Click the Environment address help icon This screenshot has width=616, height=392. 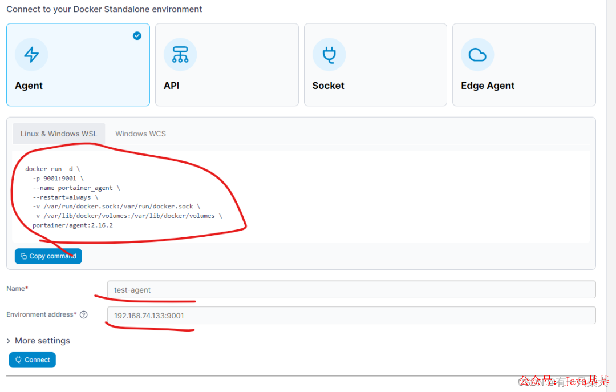click(x=84, y=314)
